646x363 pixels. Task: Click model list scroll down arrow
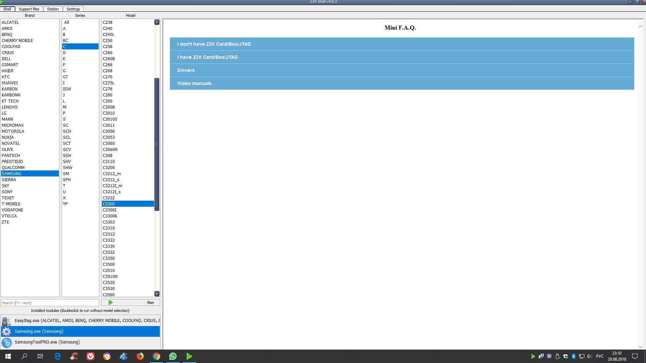(157, 294)
